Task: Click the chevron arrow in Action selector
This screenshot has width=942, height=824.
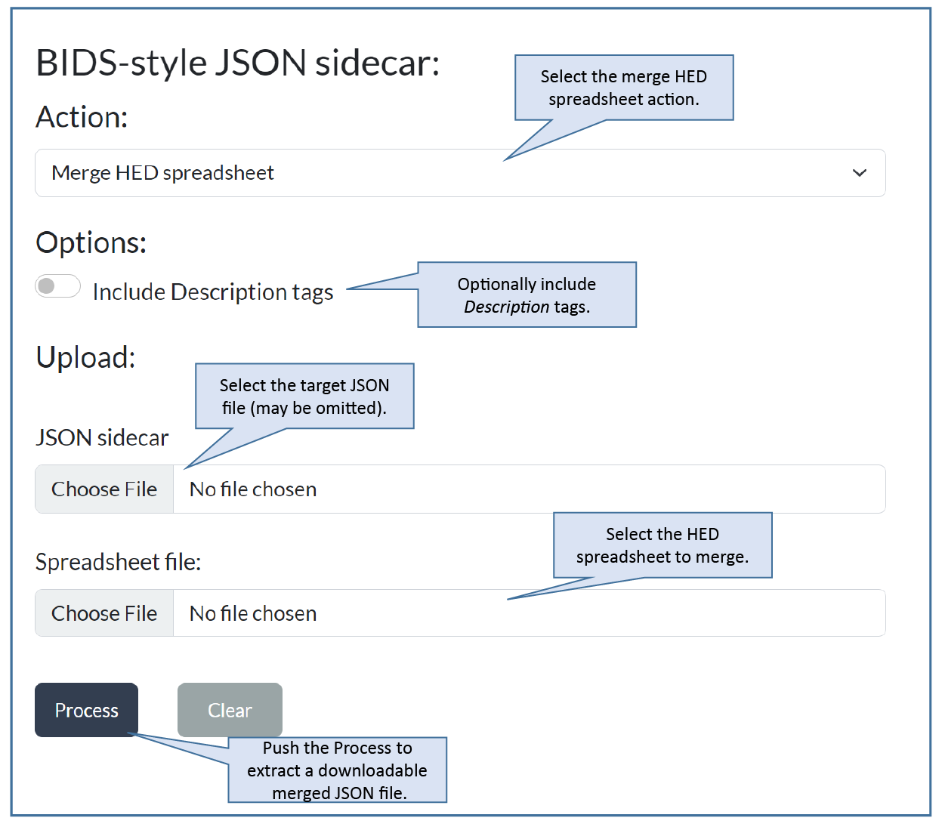Action: [x=859, y=173]
